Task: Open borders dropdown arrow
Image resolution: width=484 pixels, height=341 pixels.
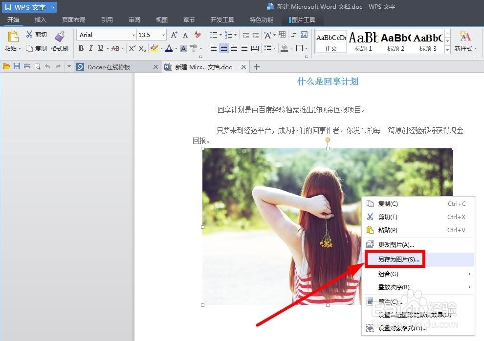Action: pyautogui.click(x=306, y=48)
